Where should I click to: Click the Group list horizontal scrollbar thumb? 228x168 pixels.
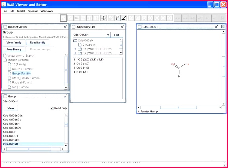click(x=29, y=149)
